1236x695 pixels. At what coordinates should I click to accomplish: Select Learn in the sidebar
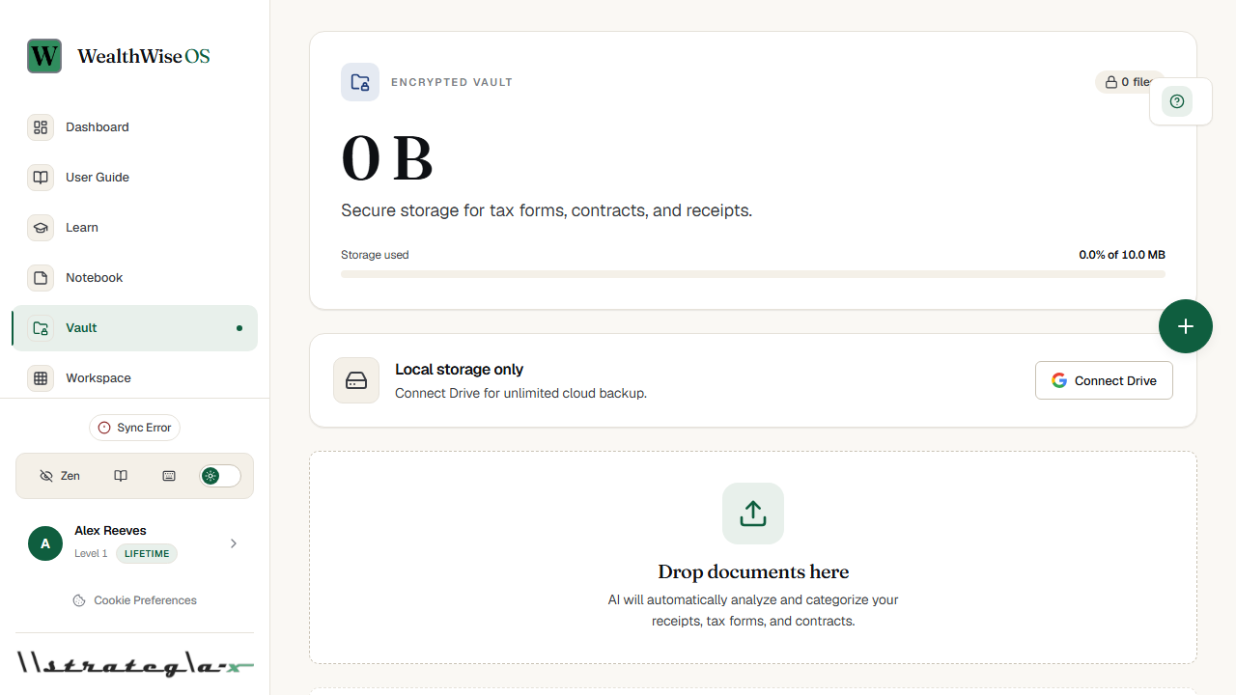[x=134, y=228]
